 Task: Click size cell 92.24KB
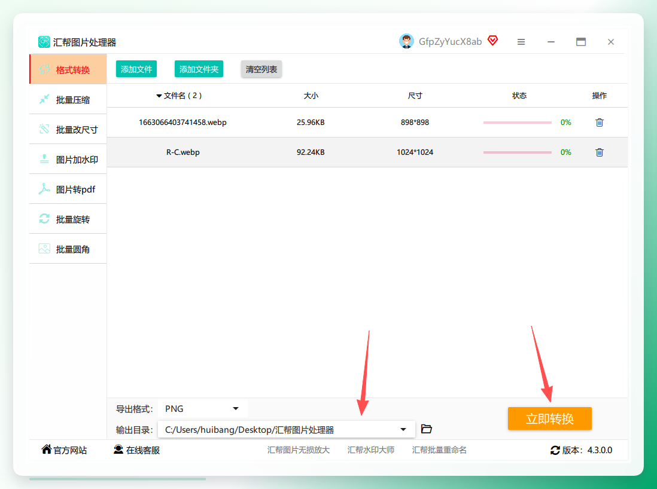311,152
